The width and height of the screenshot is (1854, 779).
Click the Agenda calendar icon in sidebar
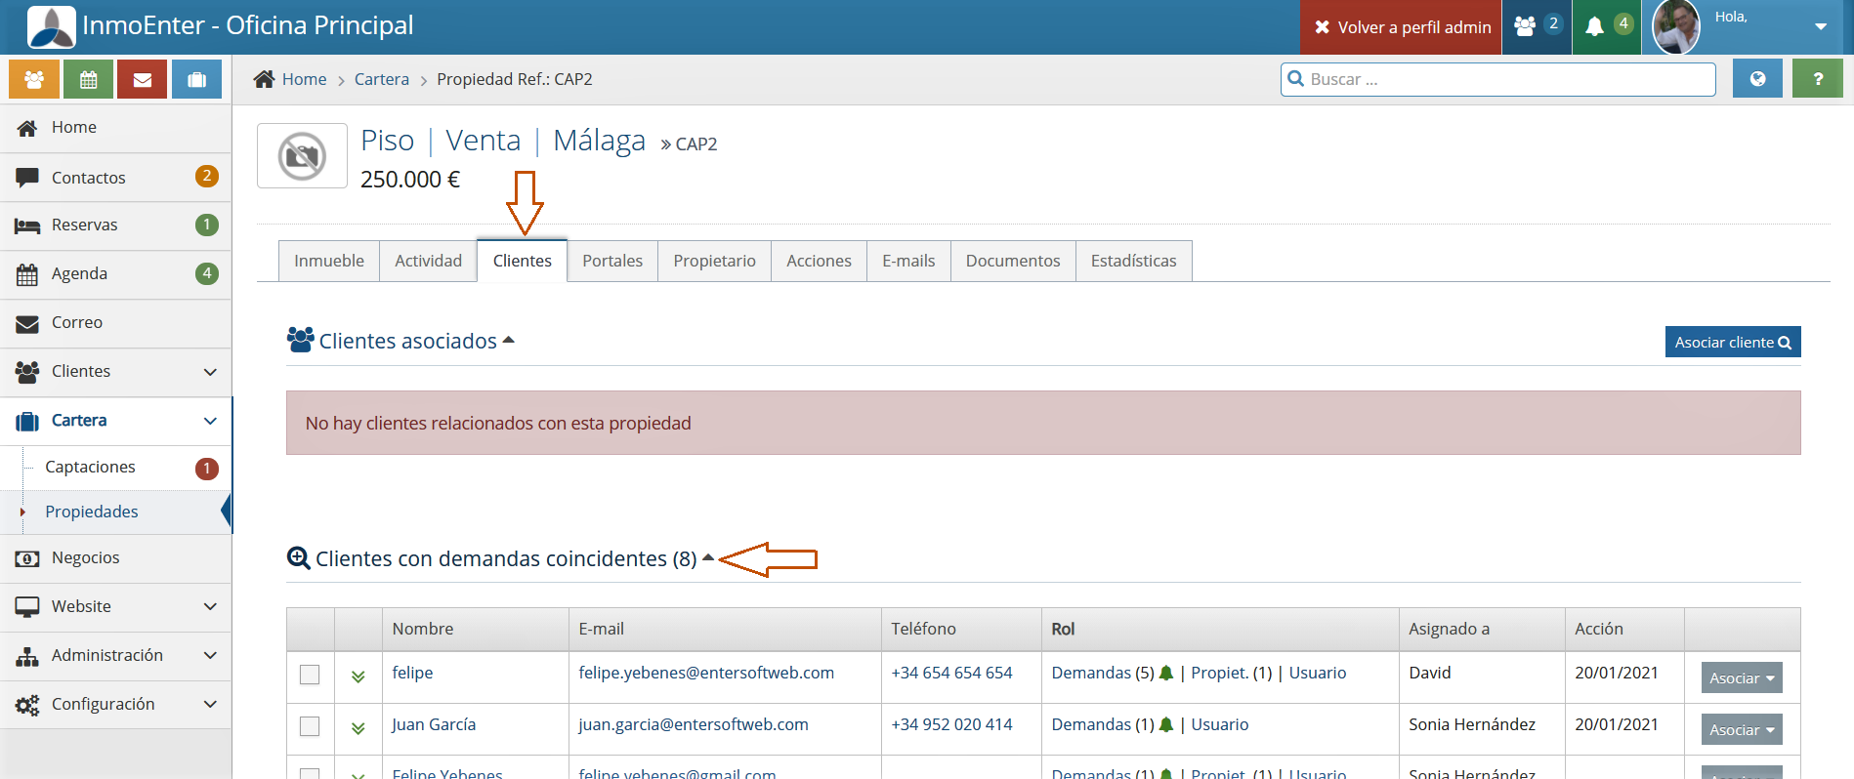pyautogui.click(x=27, y=274)
